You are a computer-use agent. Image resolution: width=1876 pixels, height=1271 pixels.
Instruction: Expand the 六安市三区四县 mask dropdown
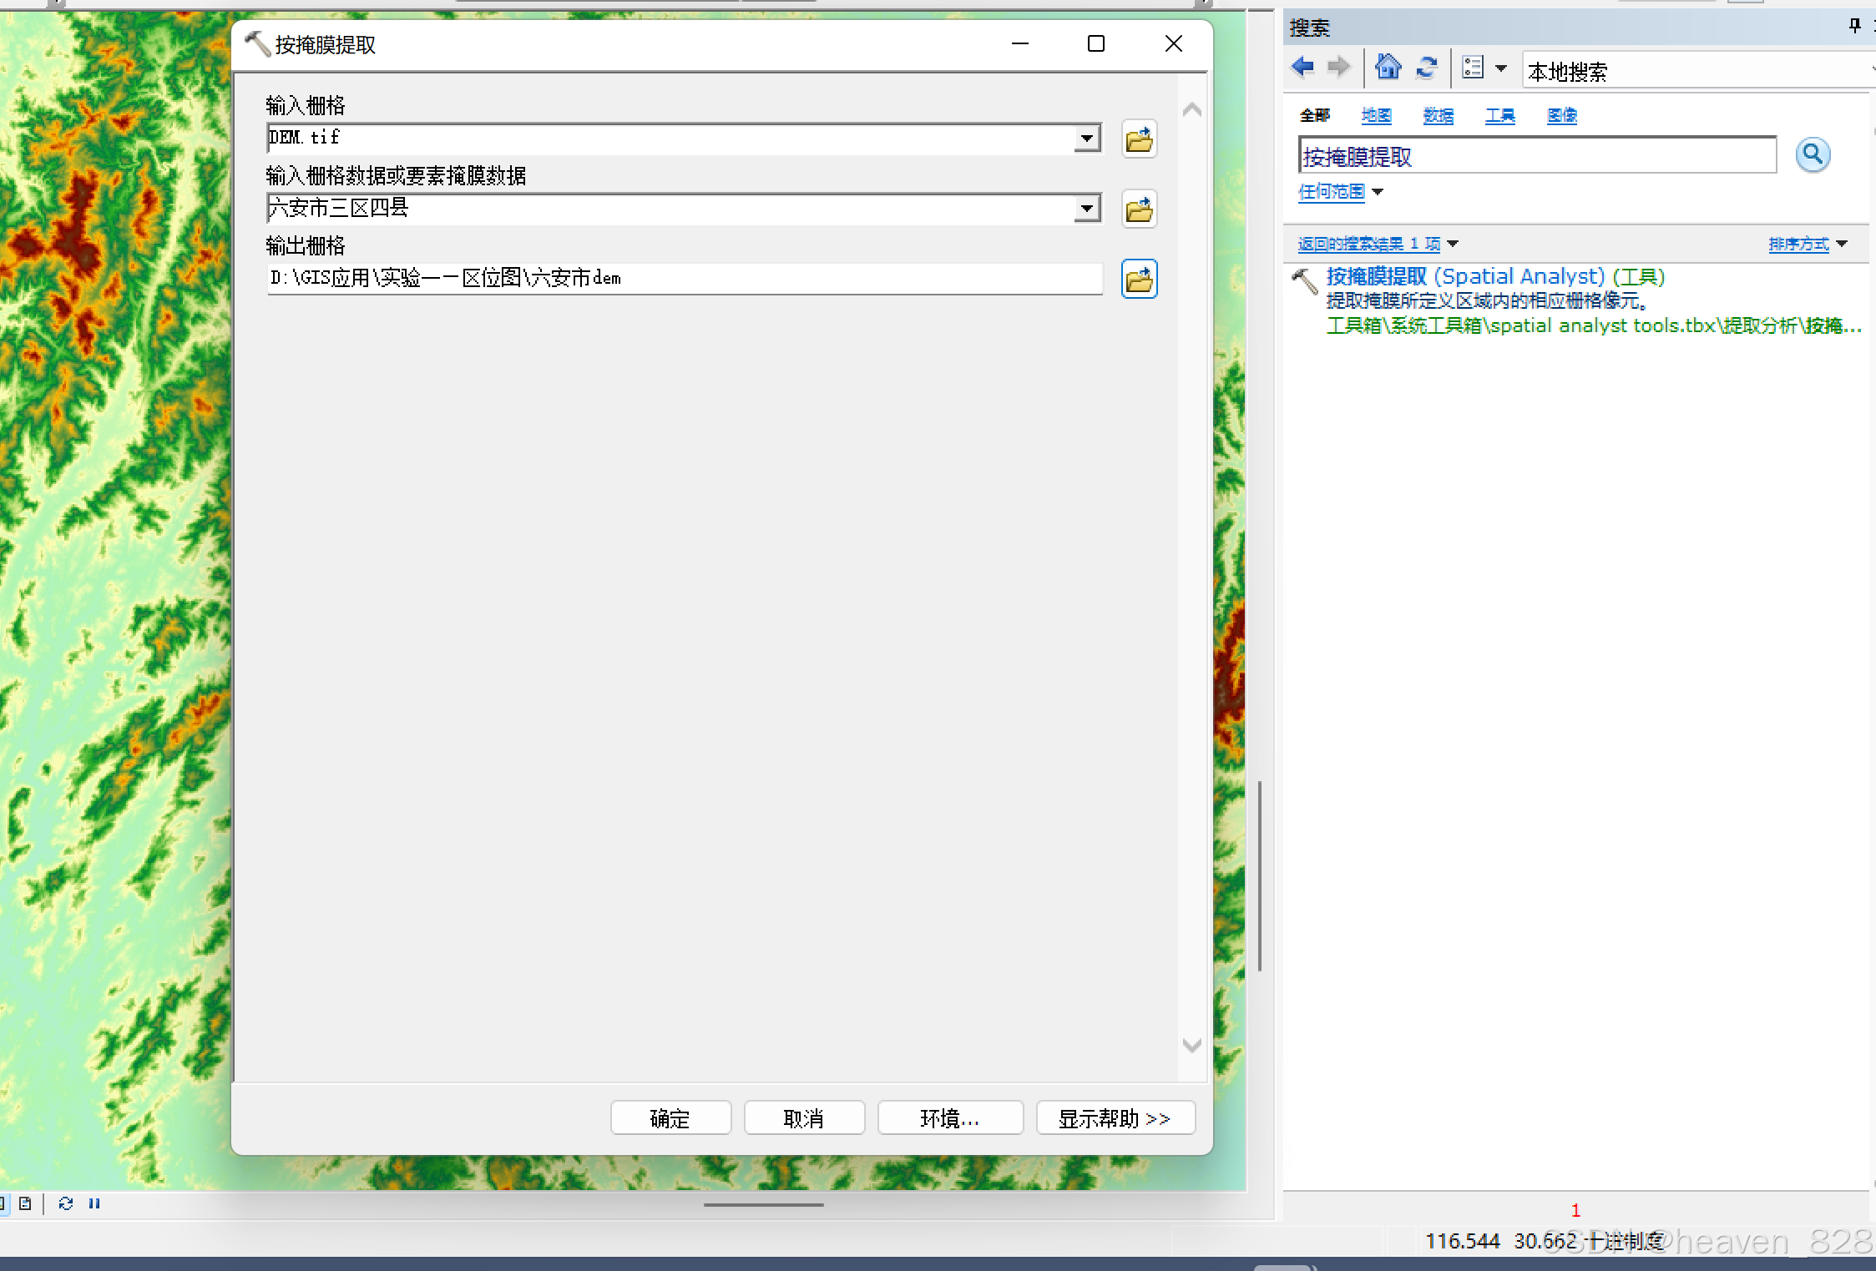tap(1086, 209)
